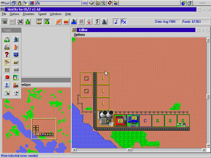Open the city Map window icon
Screen dimensions: 211x158
[5, 22]
